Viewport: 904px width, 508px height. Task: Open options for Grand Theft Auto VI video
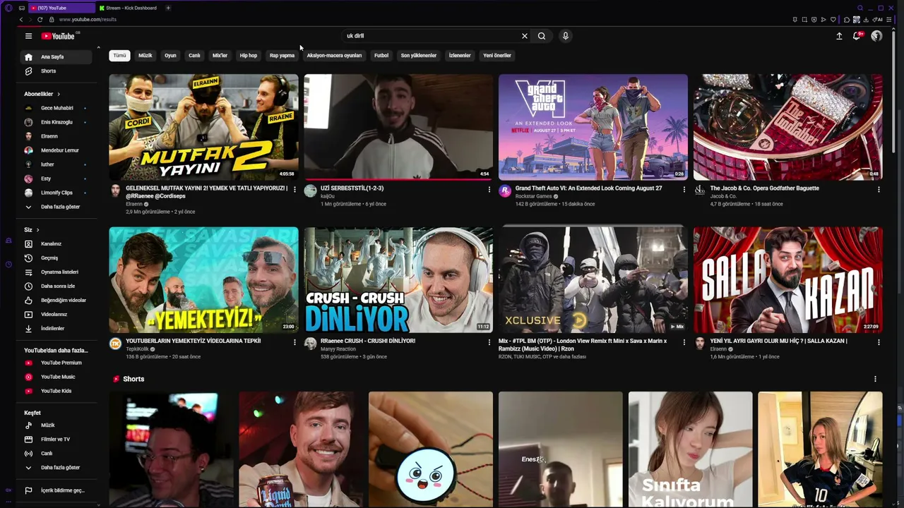coord(684,189)
